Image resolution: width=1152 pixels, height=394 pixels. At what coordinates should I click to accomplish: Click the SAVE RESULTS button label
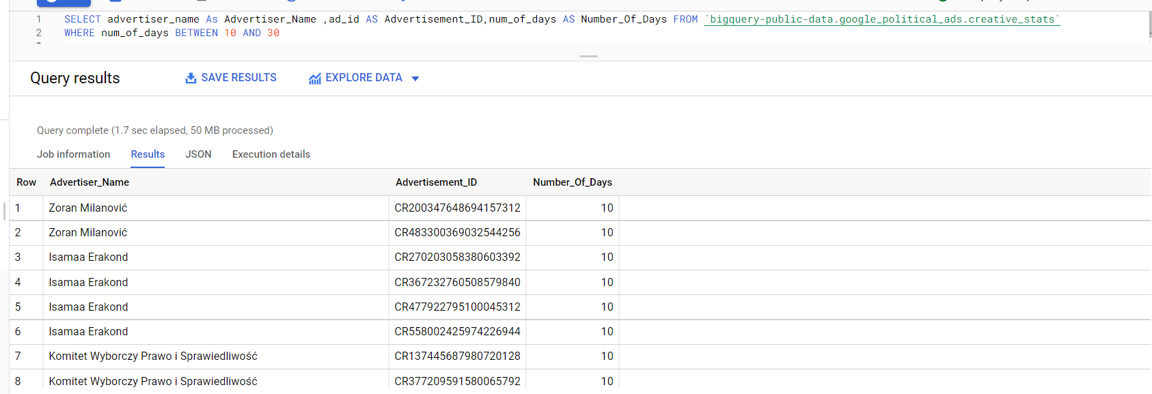tap(239, 78)
